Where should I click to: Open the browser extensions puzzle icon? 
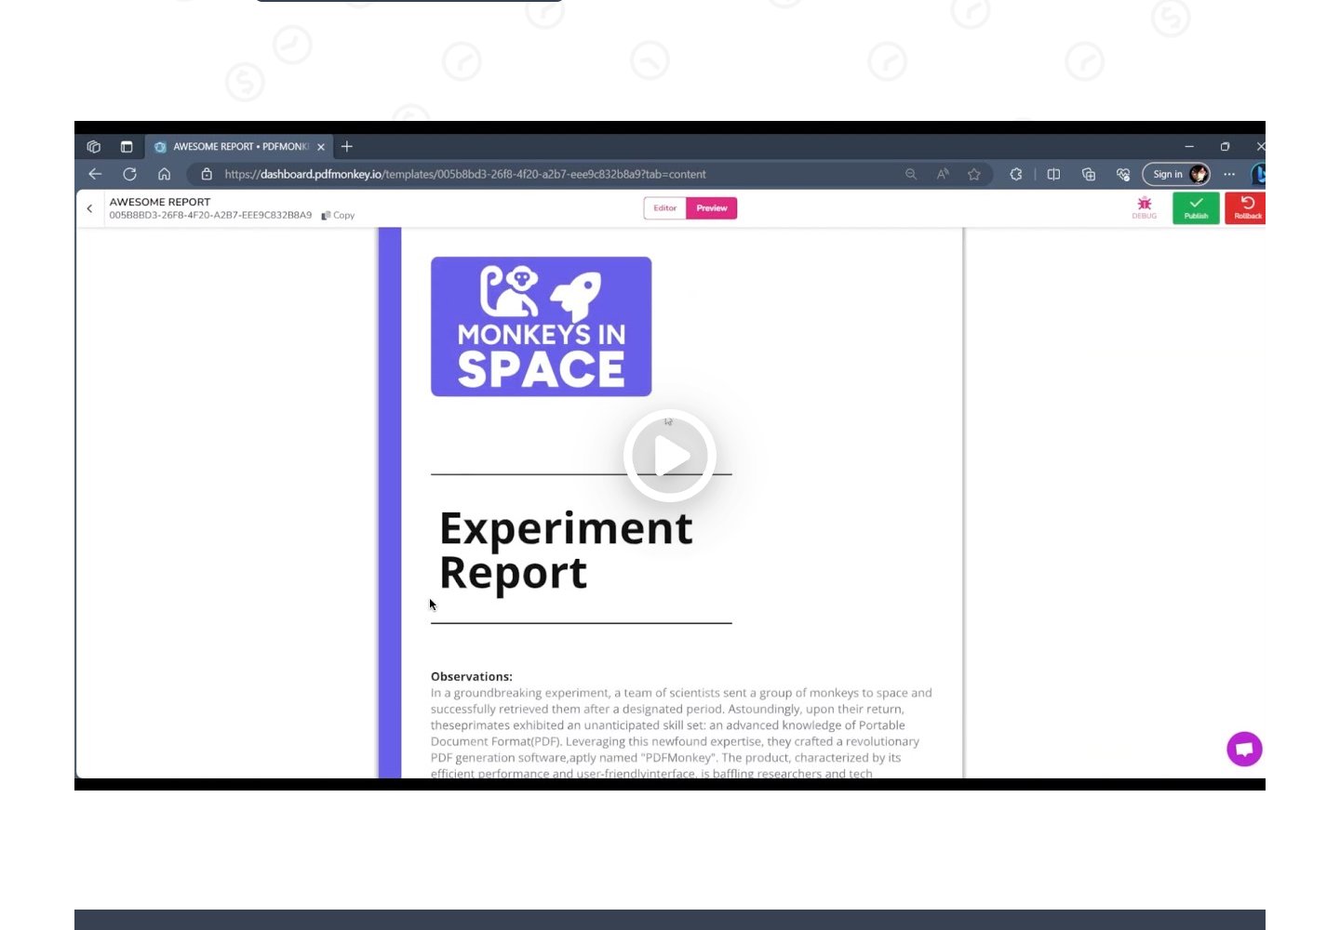click(1016, 174)
